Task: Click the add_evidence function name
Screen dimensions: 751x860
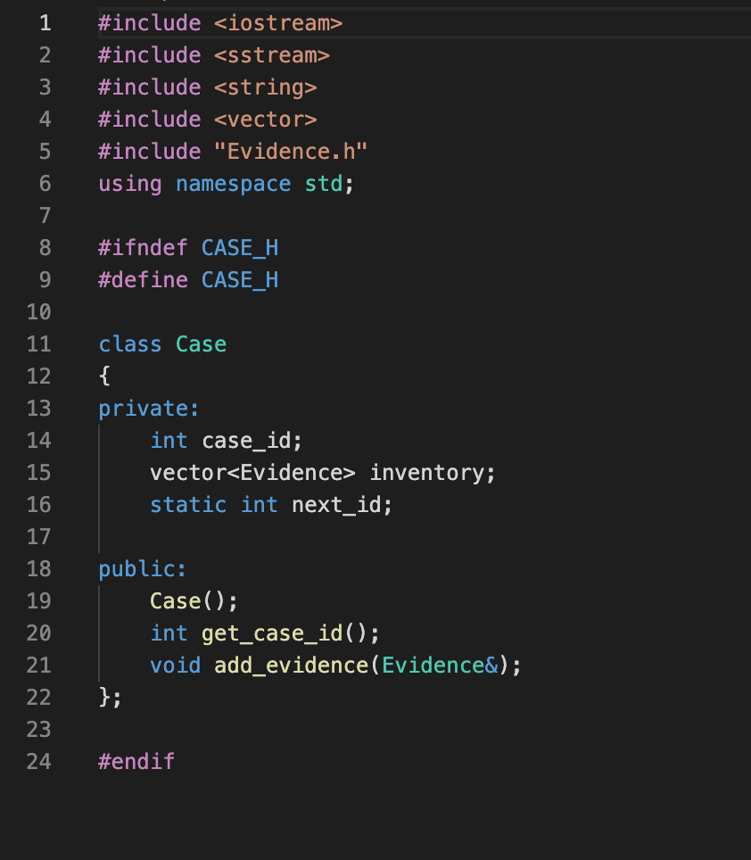Action: pyautogui.click(x=291, y=666)
